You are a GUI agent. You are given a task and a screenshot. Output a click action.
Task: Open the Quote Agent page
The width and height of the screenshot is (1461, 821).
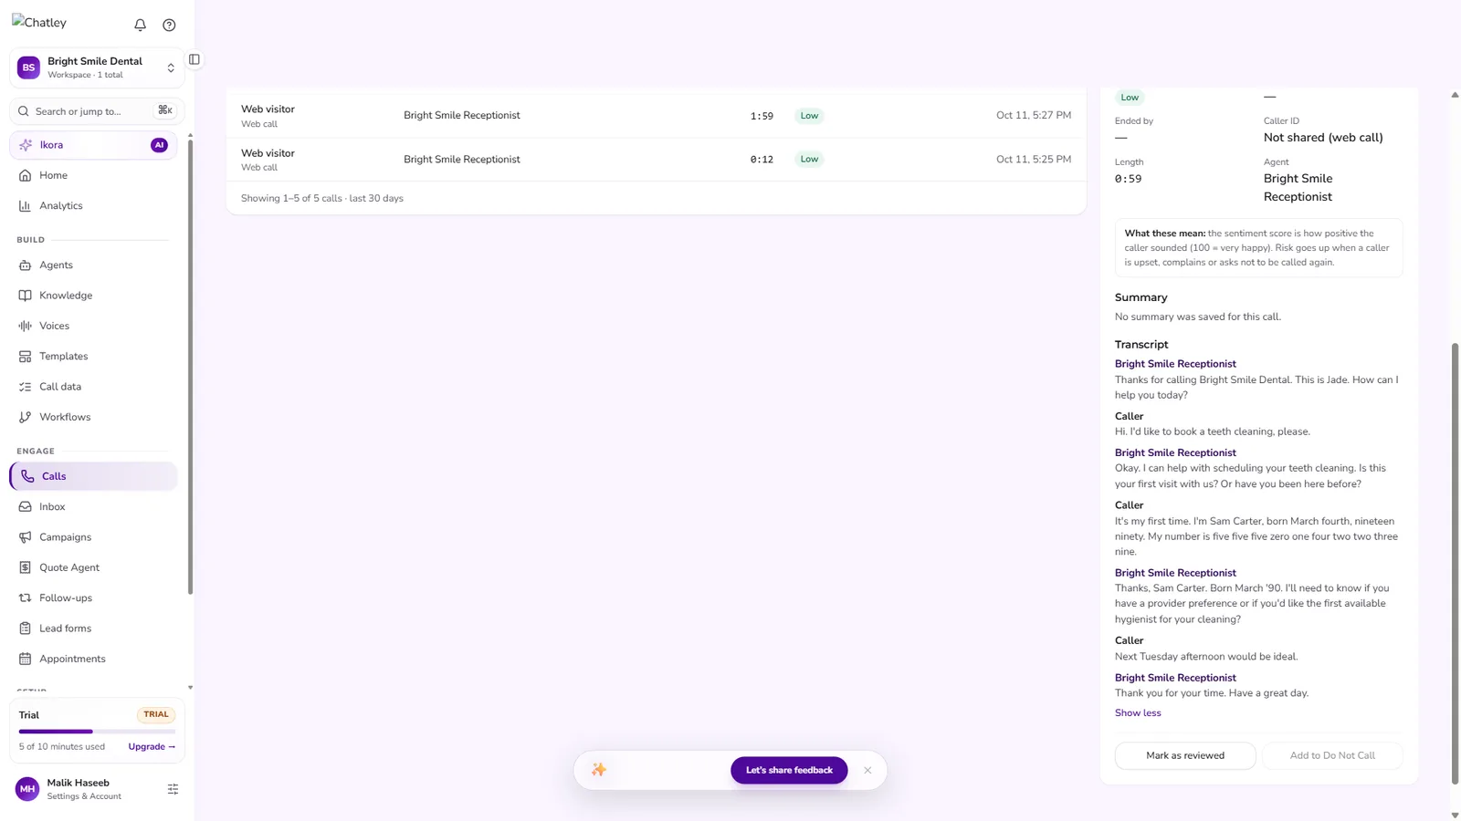pos(93,567)
